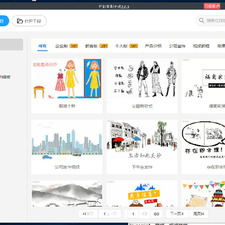The width and height of the screenshot is (225, 225).
Task: Open the 产品介绍 category tab
Action: (153, 46)
